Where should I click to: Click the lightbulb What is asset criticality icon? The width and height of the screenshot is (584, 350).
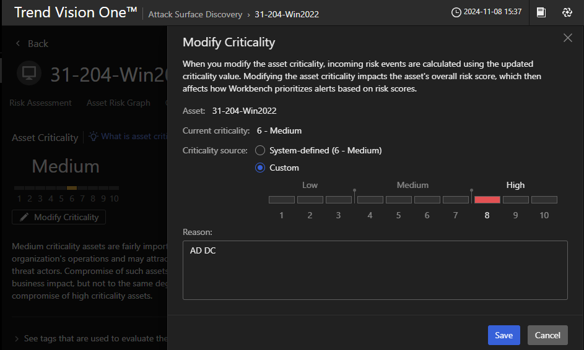tap(94, 137)
